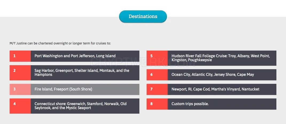Viewport: 286px width, 124px height.
Task: Open Connecticut shore destinations row
Action: click(x=85, y=106)
